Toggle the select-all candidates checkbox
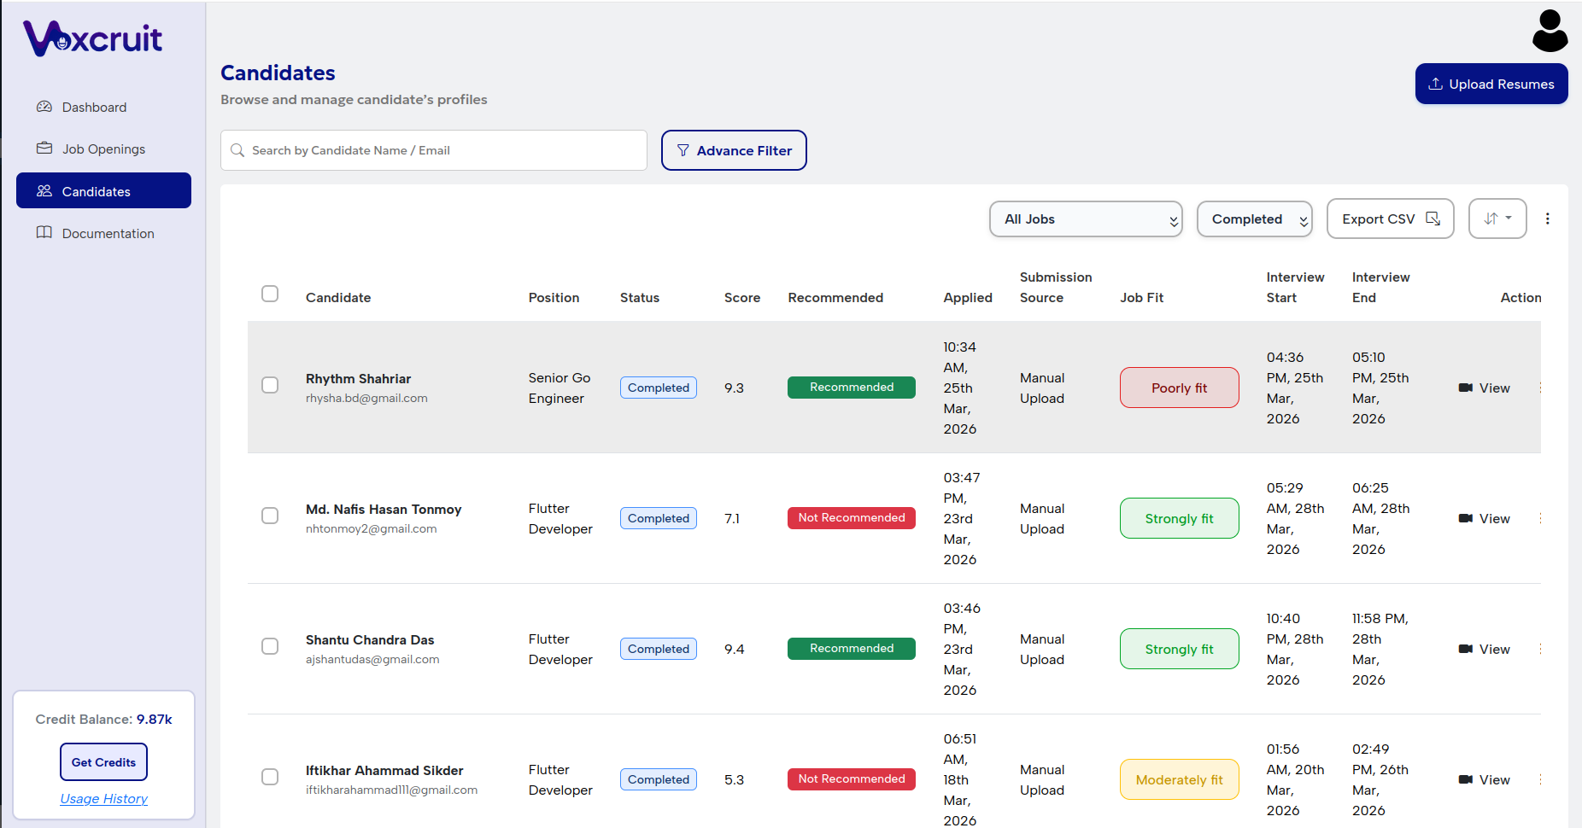This screenshot has width=1582, height=828. pos(270,294)
